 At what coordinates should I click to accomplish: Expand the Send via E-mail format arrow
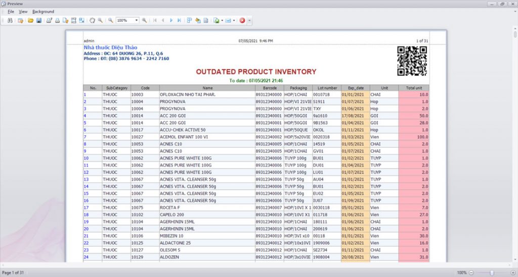pos(234,20)
